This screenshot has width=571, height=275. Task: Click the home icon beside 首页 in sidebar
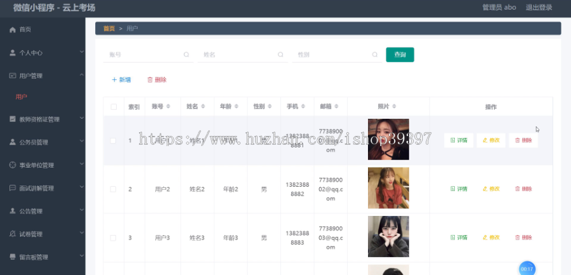[13, 30]
